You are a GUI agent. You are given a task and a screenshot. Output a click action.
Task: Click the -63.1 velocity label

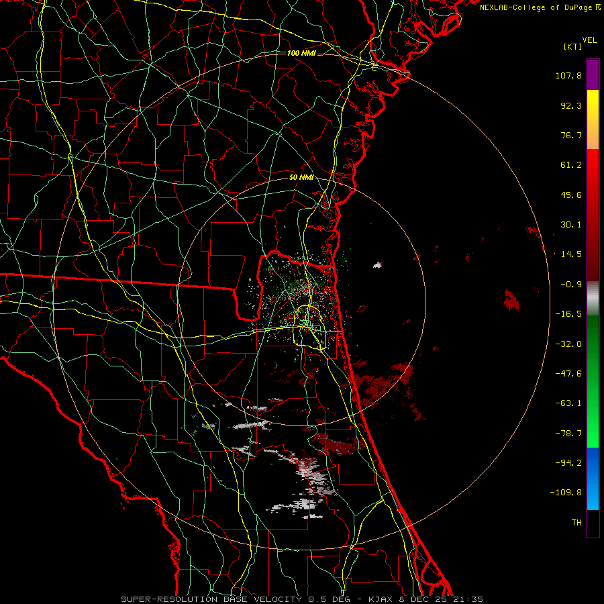(568, 403)
